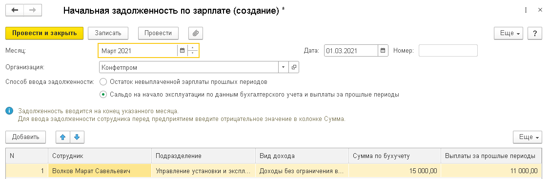Open calendar picker for the Дата field
Viewport: 550px width, 179px height.
click(383, 51)
